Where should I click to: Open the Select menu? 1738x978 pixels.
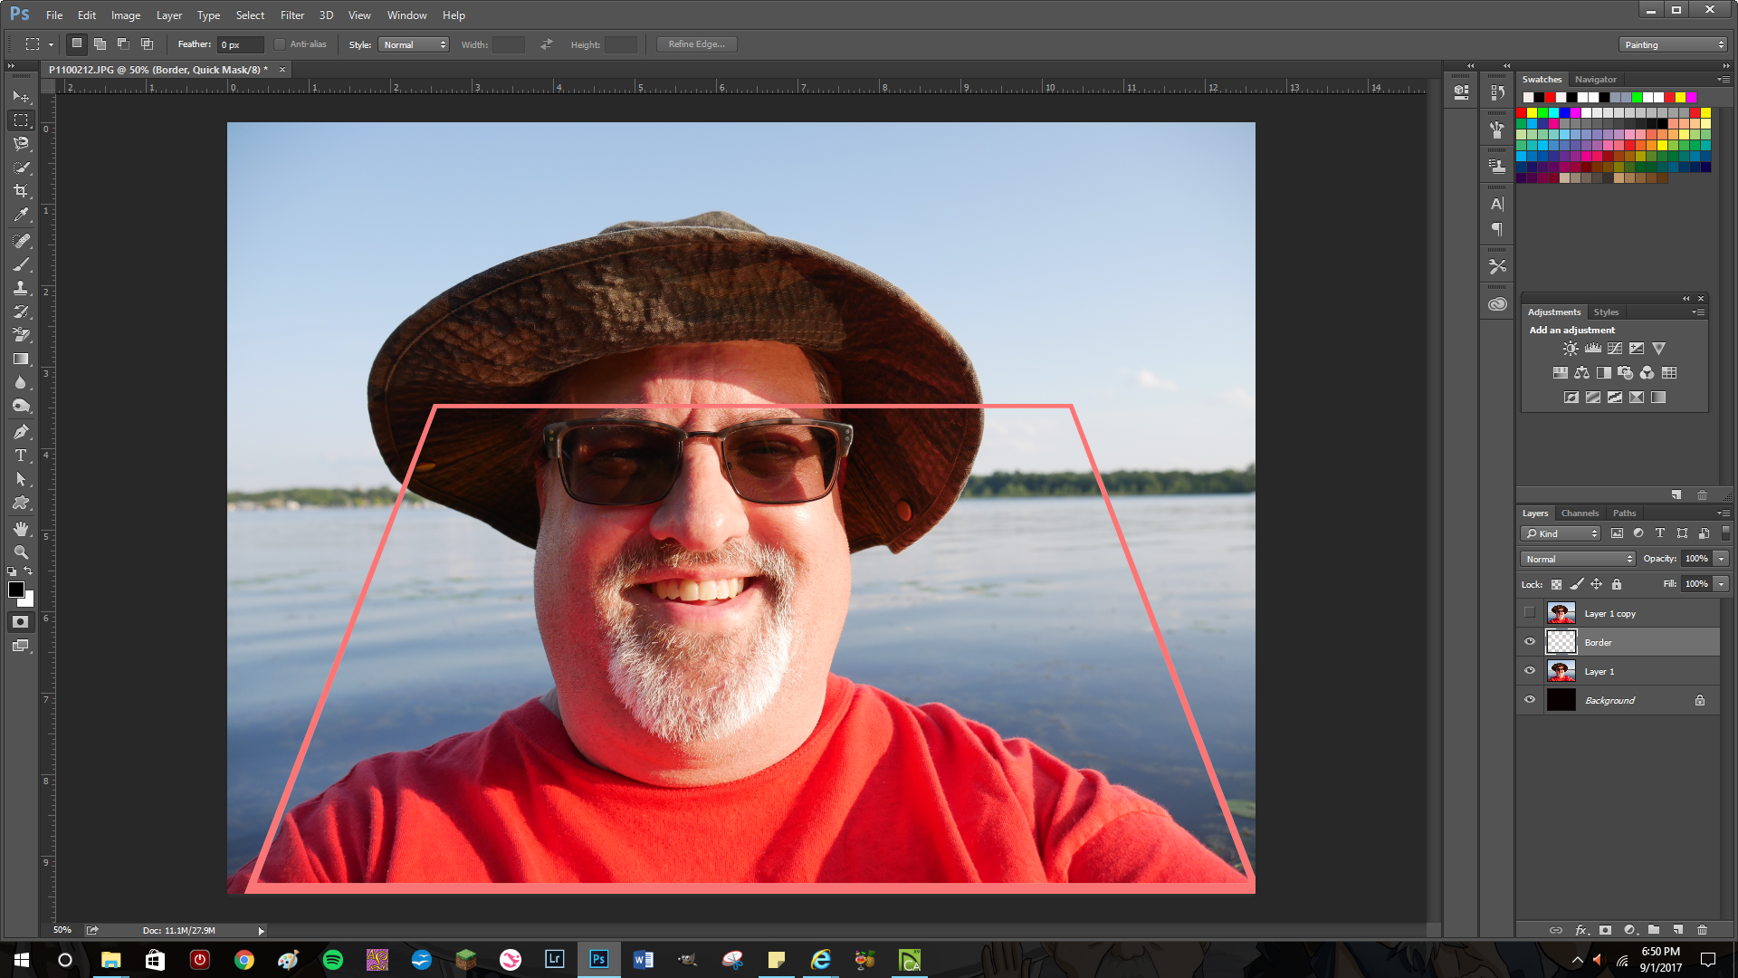pos(250,15)
